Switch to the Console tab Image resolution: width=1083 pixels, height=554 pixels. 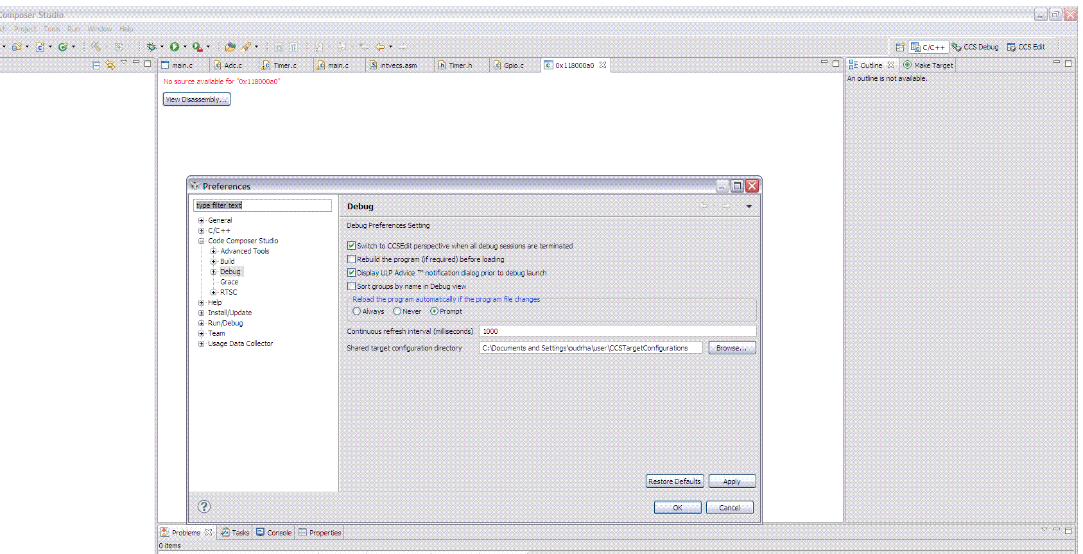[x=273, y=532]
